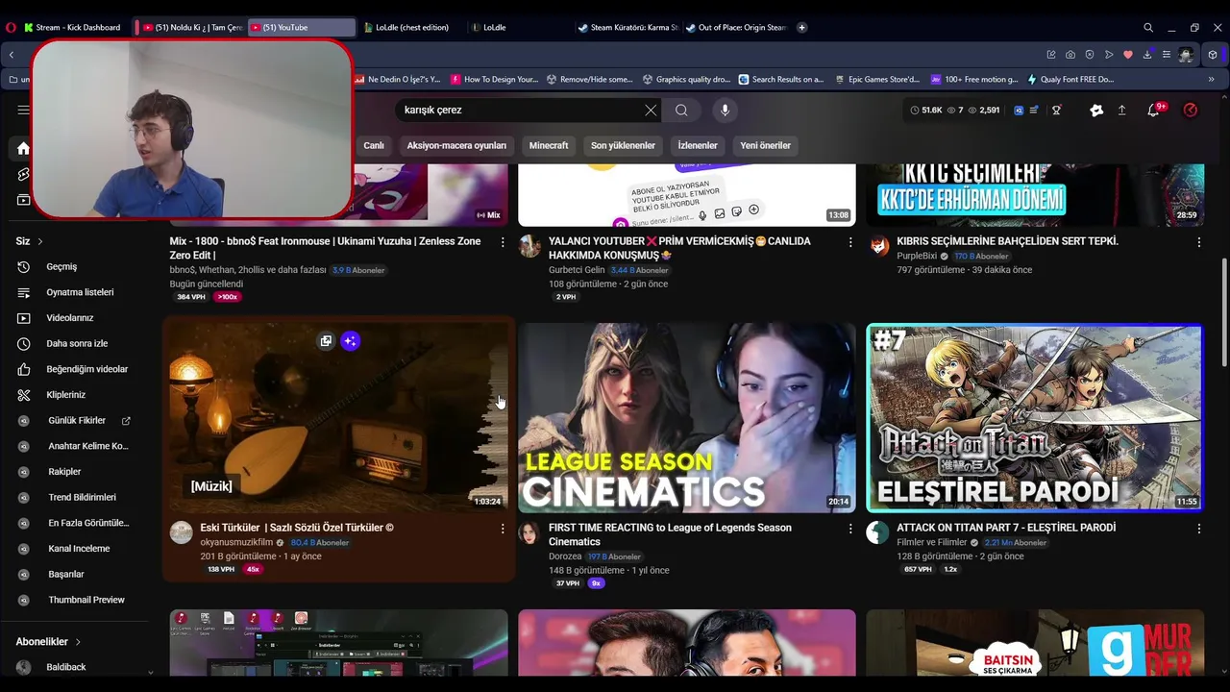Click the okyanusmuzikfilm channel name
The image size is (1230, 692).
236,543
